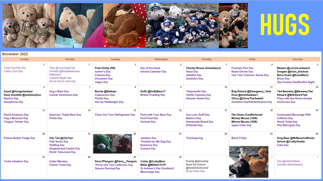Open the police uniform bears group photo
This screenshot has height=181, width=323.
point(182,25)
